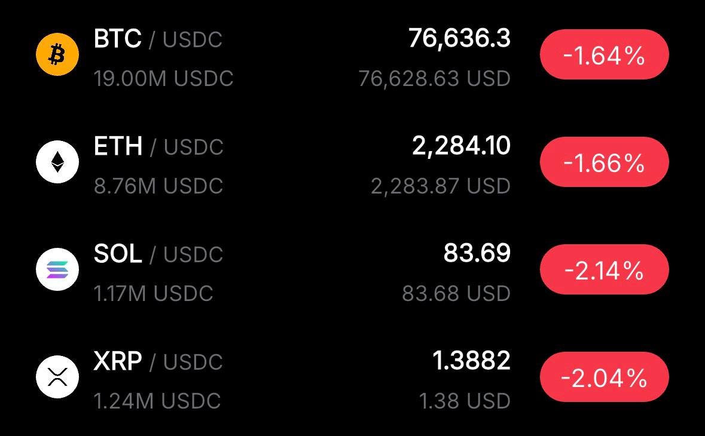Tap the BTC -1.64% change badge
Viewport: 705px width, 436px height.
(604, 56)
